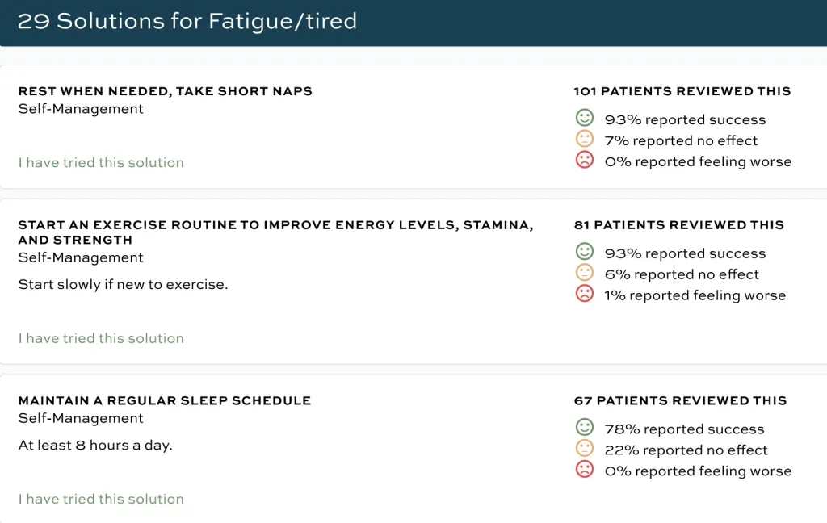The image size is (827, 523).
Task: Select '81 patients reviewed this' heading
Action: pyautogui.click(x=678, y=225)
